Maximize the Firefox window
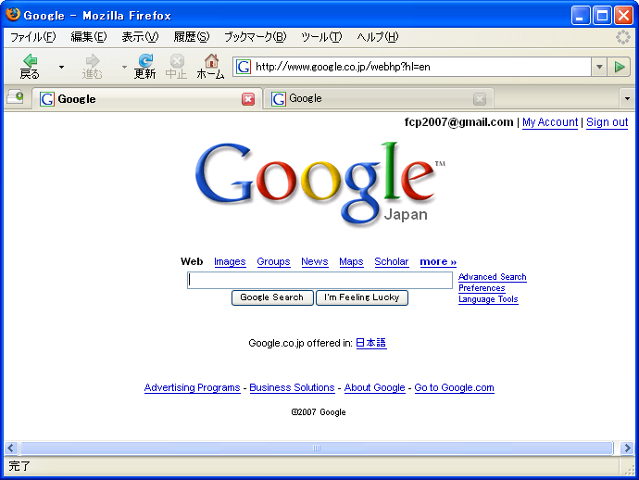Viewport: 639px width, 480px height. 602,16
